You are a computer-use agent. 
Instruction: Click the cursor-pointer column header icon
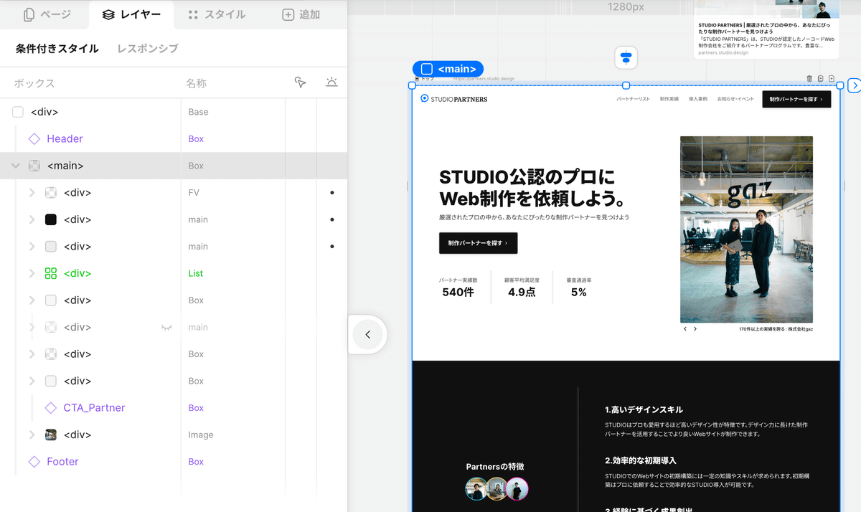301,83
